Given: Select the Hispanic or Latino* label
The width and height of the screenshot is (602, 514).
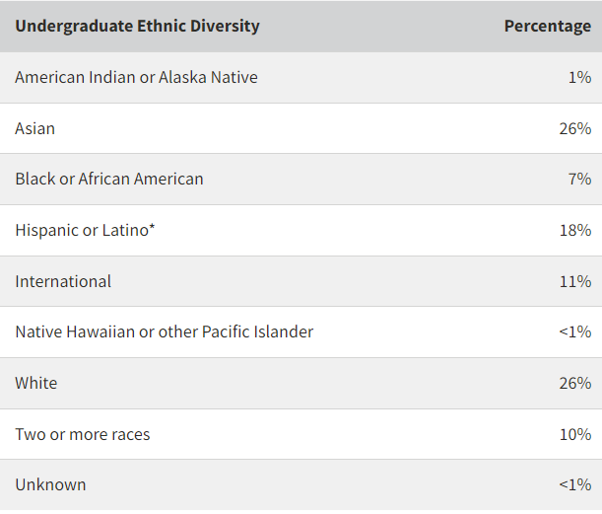Looking at the screenshot, I should [x=85, y=230].
